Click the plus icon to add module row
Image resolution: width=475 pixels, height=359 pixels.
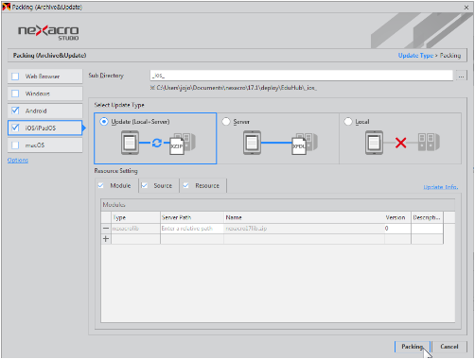coord(106,239)
